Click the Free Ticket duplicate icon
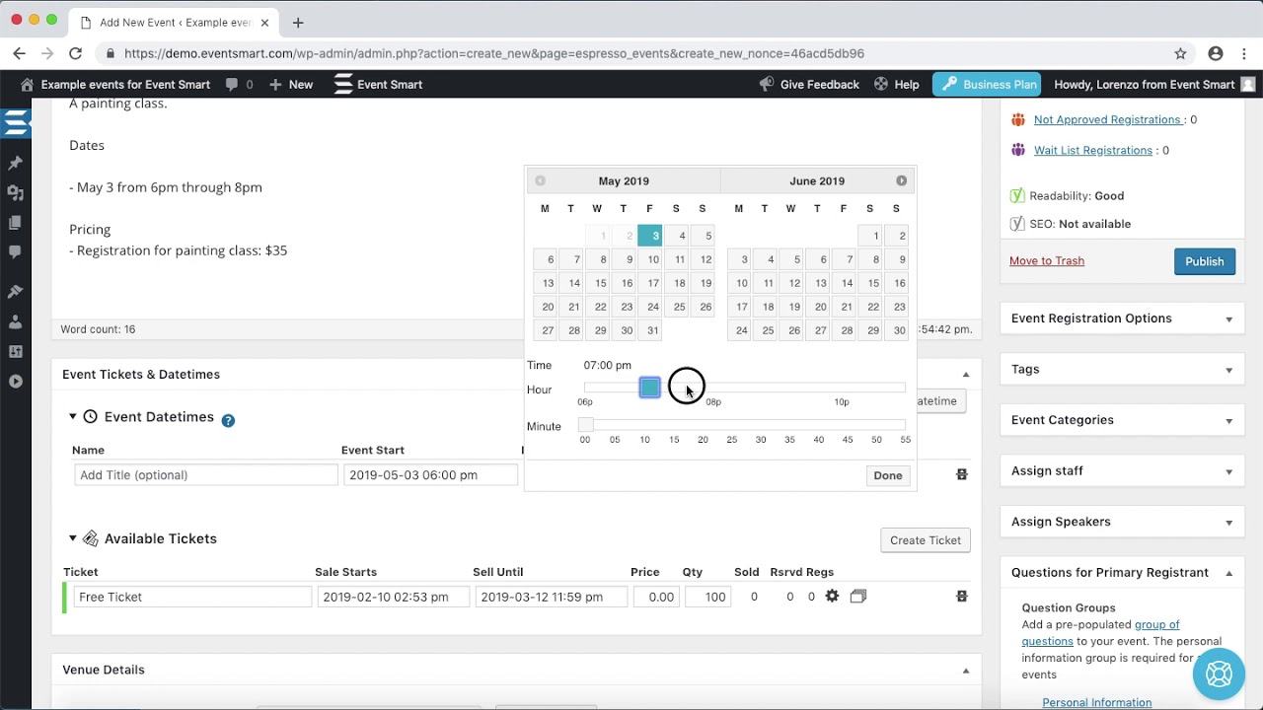The width and height of the screenshot is (1263, 710). click(x=858, y=597)
